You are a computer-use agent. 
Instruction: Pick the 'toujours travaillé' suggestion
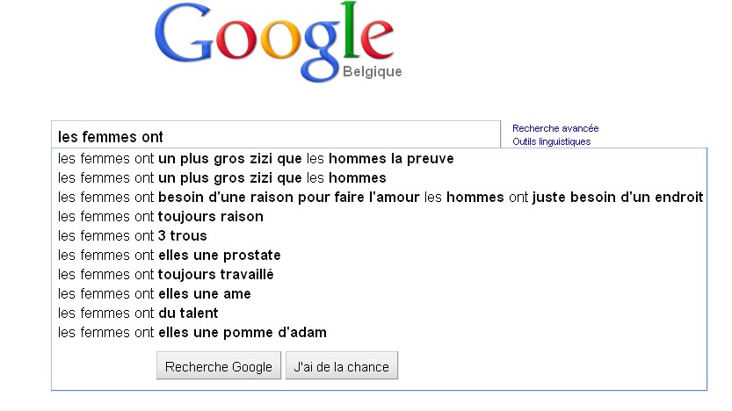166,275
